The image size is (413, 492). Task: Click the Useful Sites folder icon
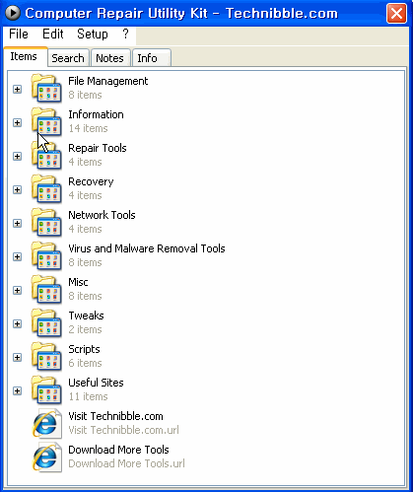point(46,389)
